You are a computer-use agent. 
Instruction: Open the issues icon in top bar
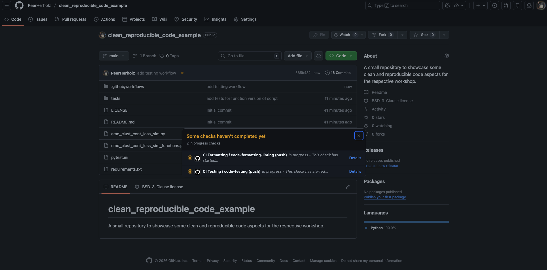[495, 5]
